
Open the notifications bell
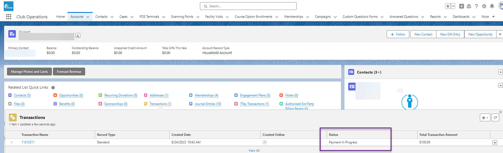(492, 6)
